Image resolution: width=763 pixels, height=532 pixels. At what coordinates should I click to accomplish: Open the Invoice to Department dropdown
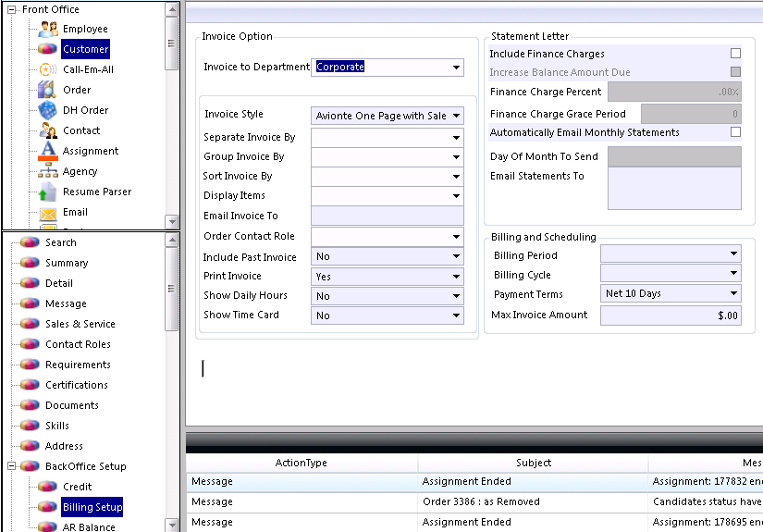(x=456, y=68)
